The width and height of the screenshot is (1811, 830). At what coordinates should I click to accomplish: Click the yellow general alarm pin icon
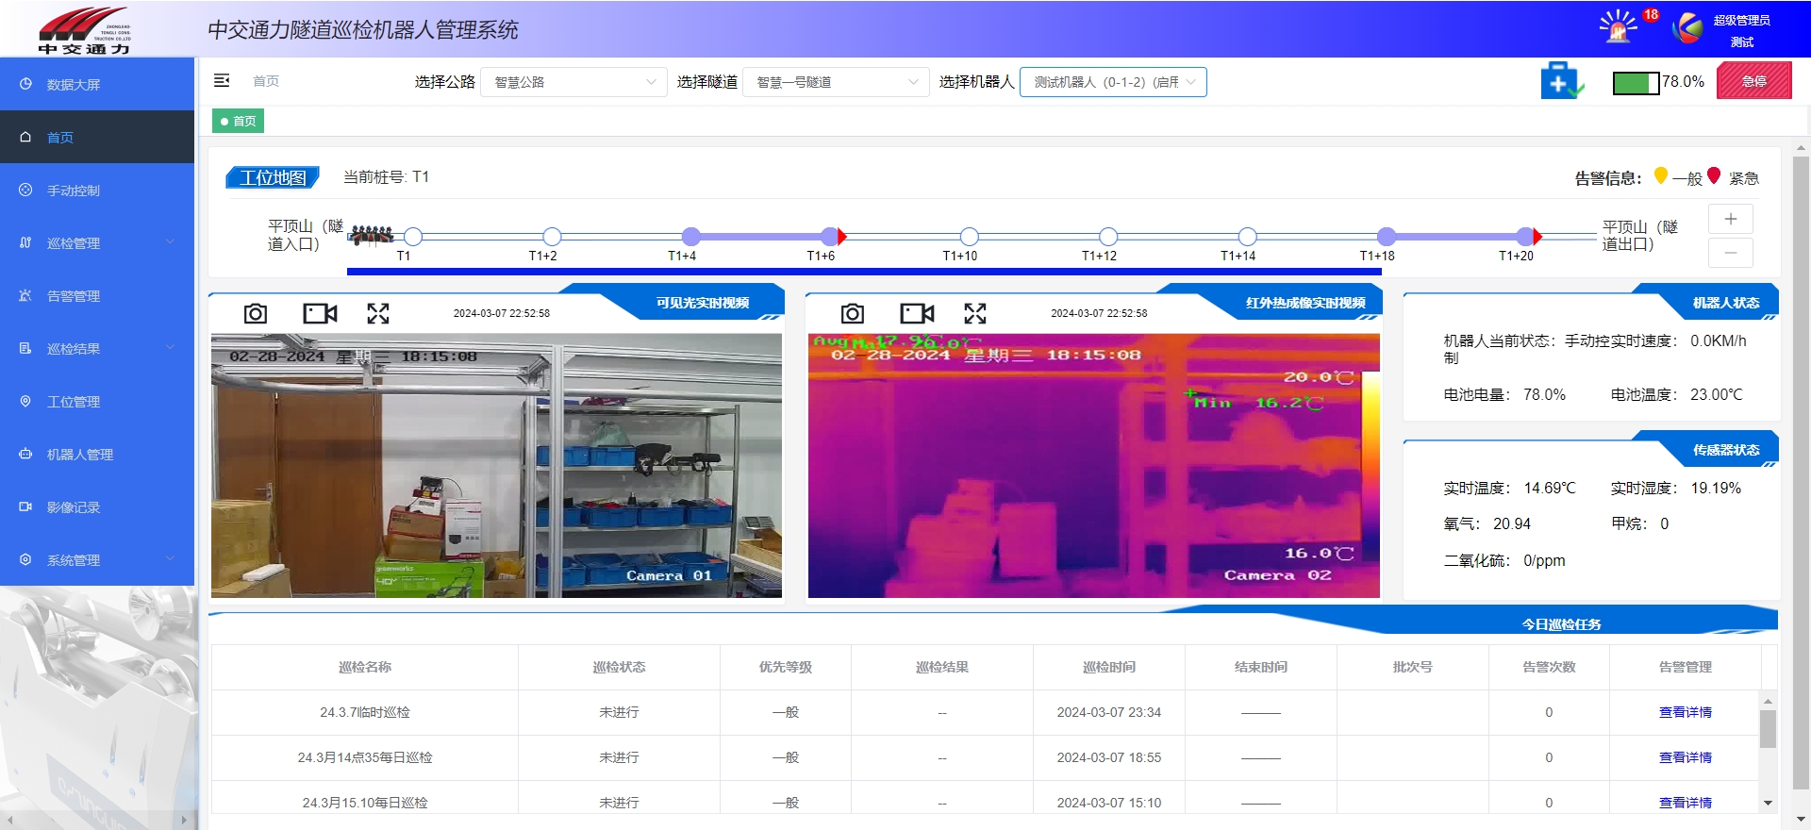(1661, 176)
